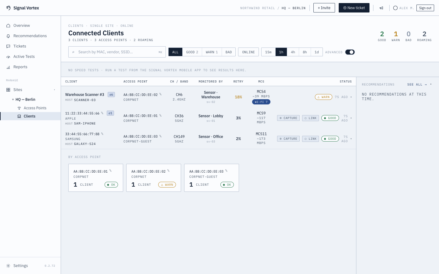
Task: Open announcements via the megaphone icon
Action: (381, 8)
